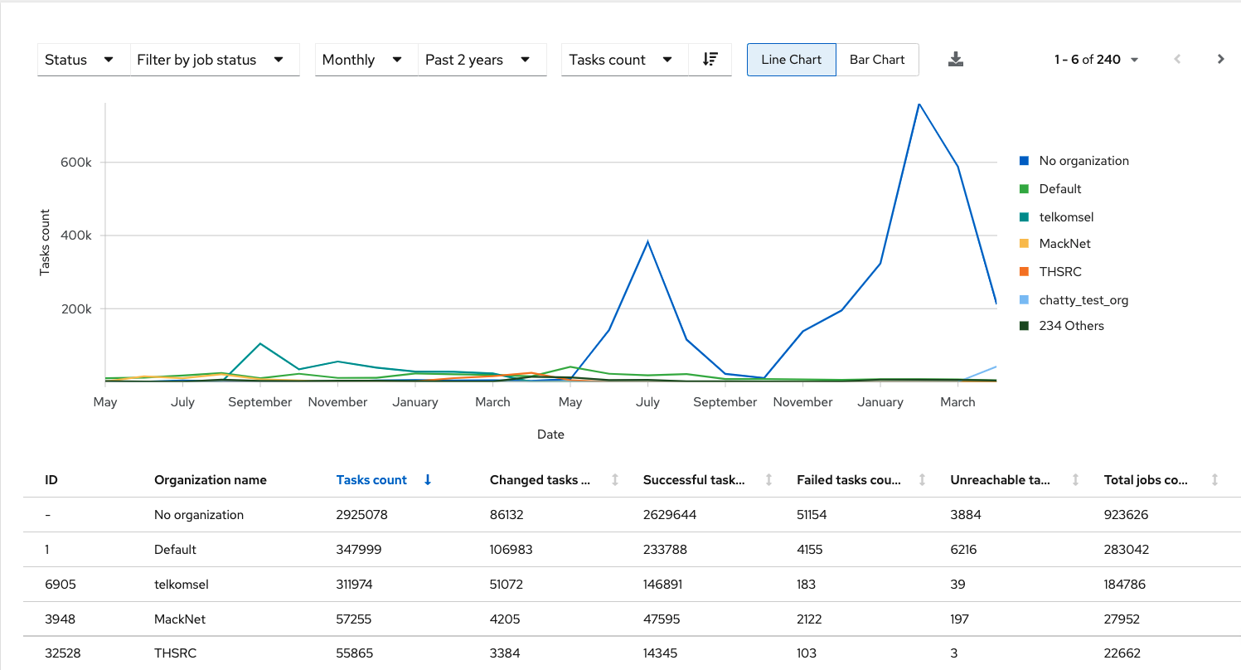Screen dimensions: 1241x670
Task: Click the Tasks count column header
Action: coord(371,480)
